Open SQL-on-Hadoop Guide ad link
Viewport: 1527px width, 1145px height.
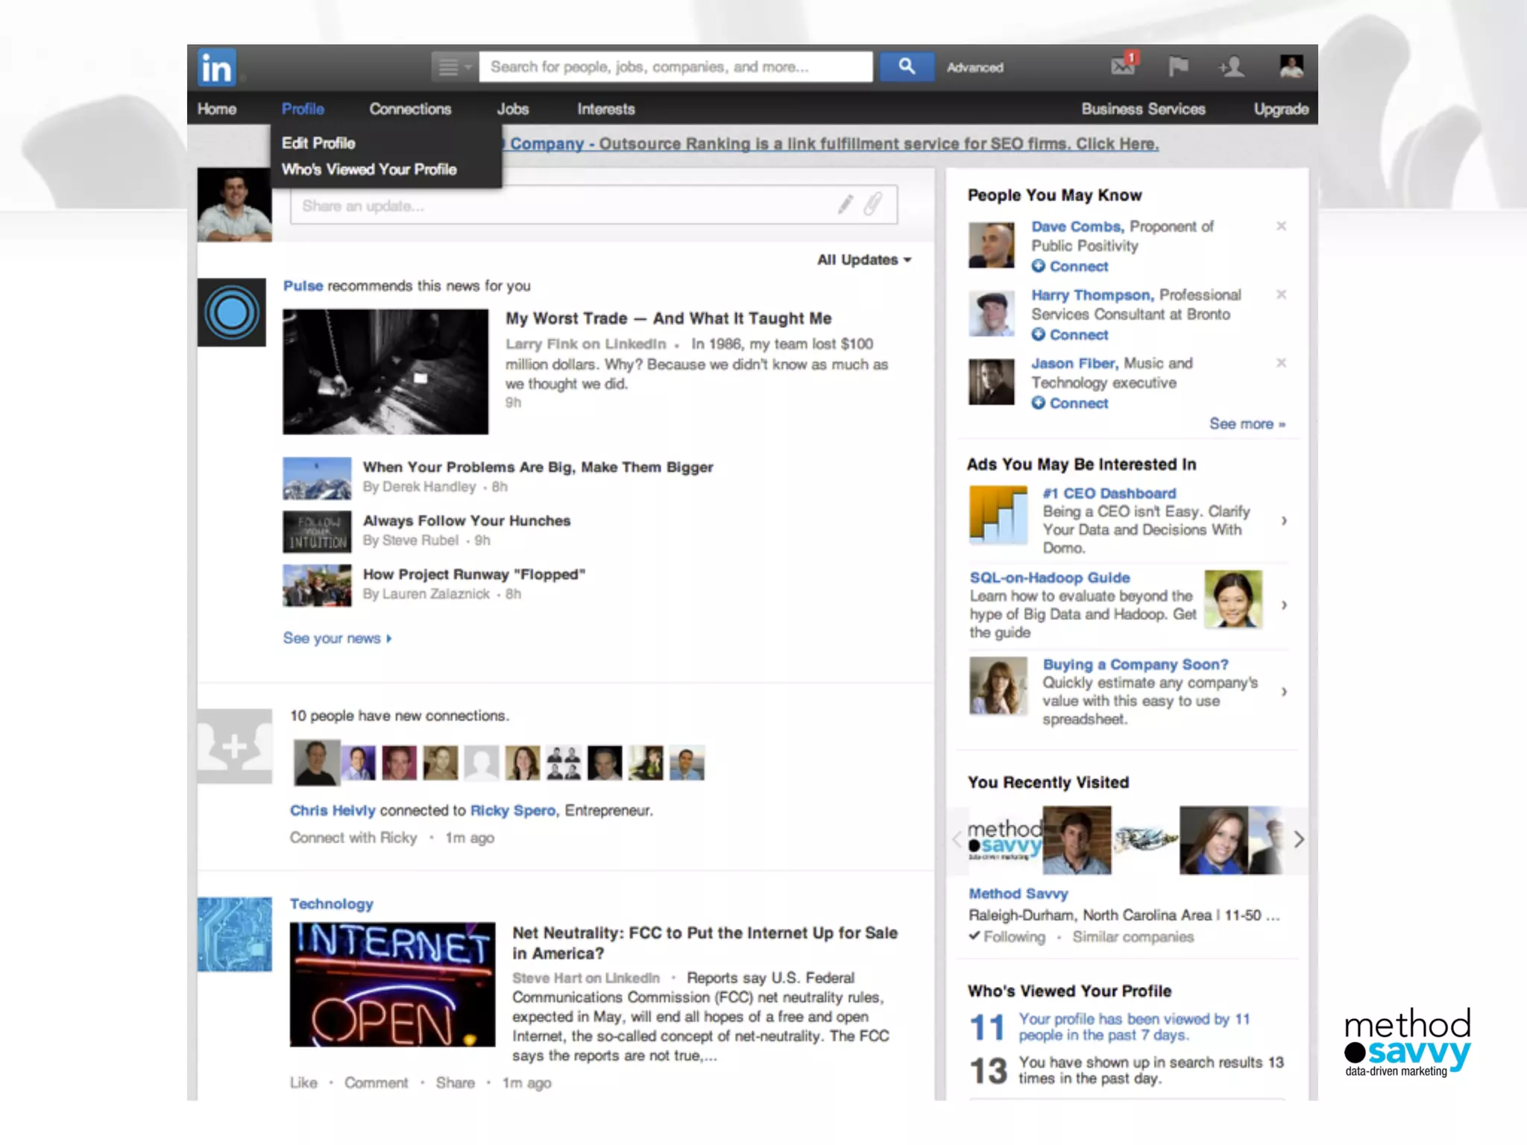(x=1050, y=578)
